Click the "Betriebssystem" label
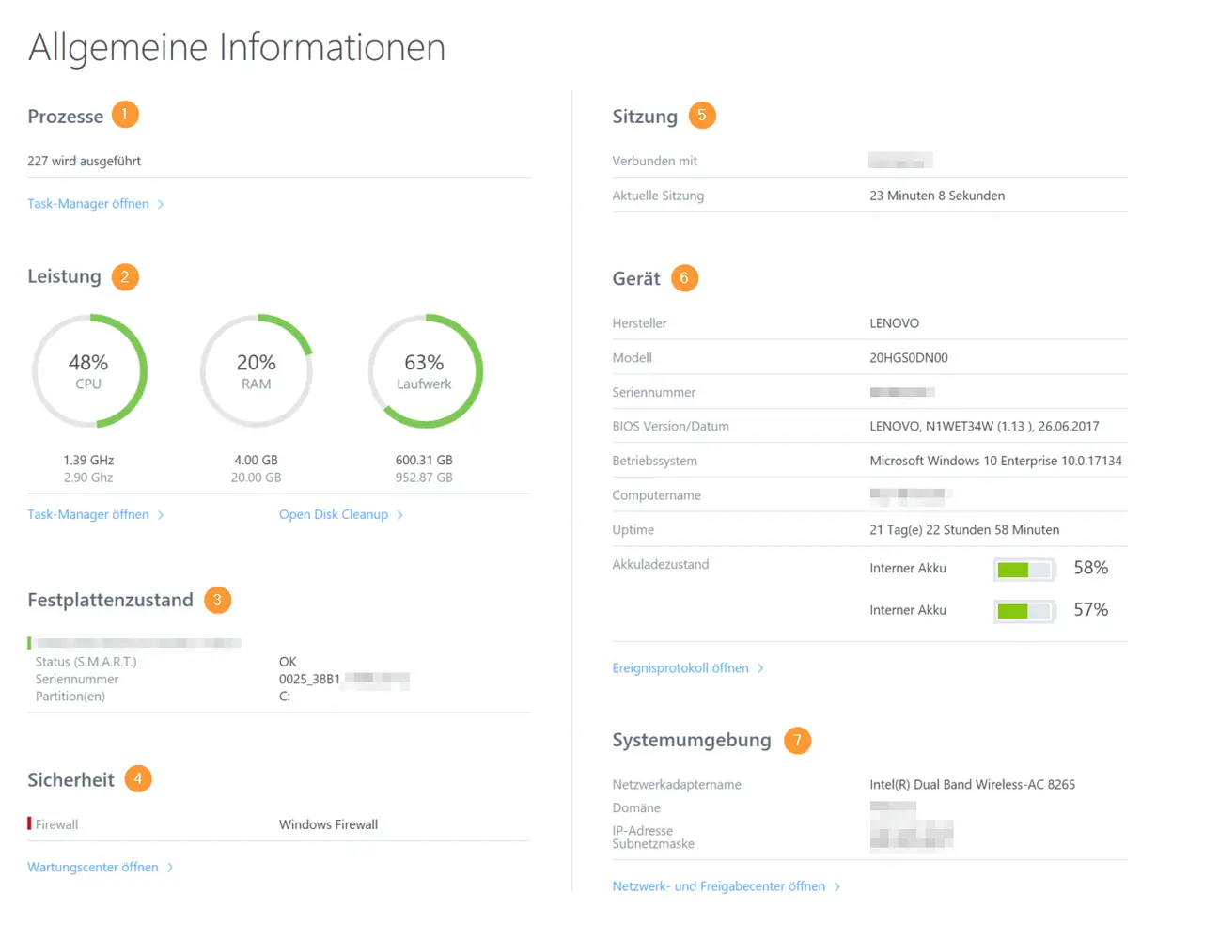 tap(655, 462)
